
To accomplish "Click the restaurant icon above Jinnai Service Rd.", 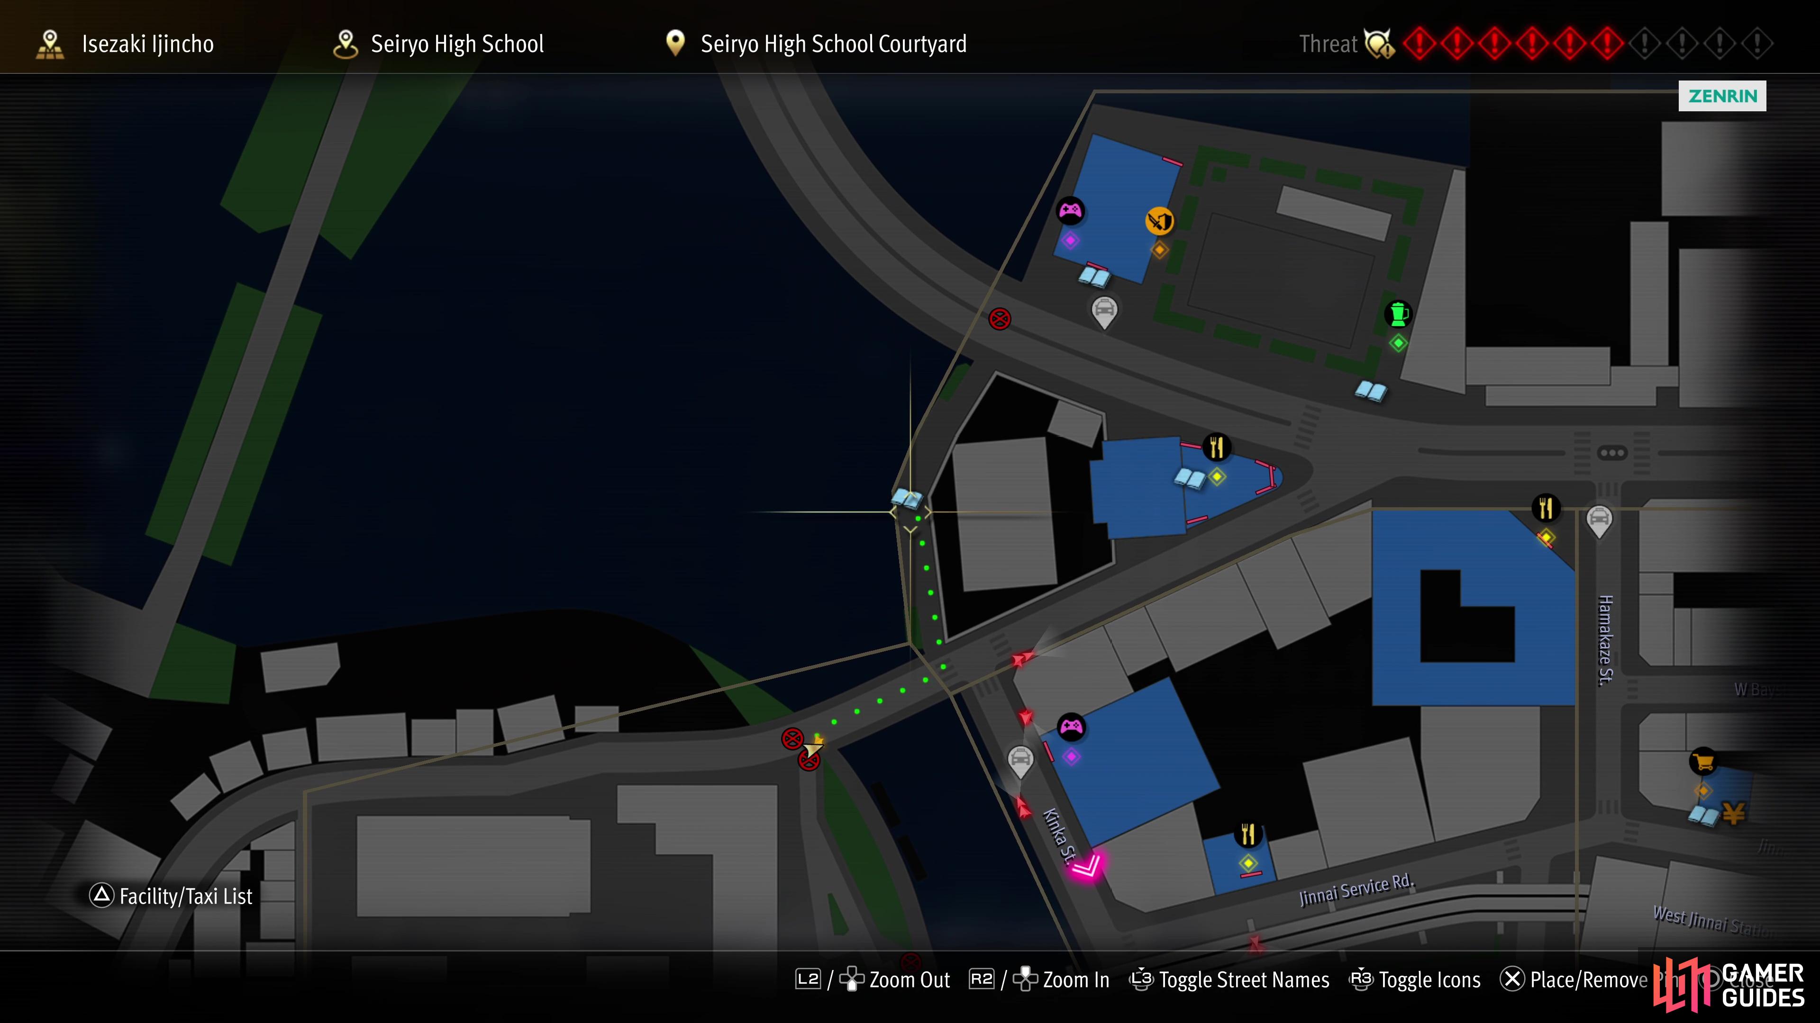I will point(1248,834).
